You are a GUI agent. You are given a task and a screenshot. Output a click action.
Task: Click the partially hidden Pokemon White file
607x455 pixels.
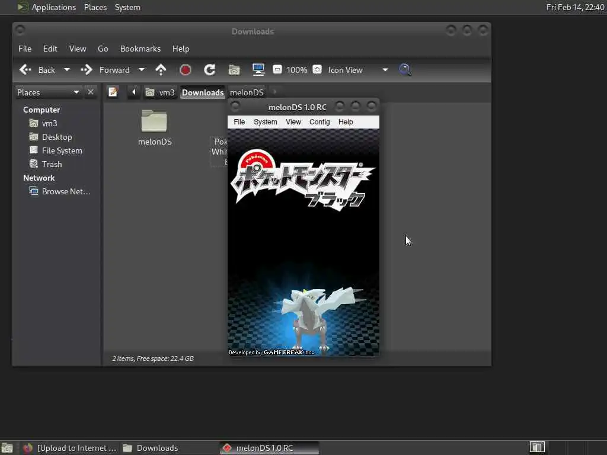coord(219,151)
